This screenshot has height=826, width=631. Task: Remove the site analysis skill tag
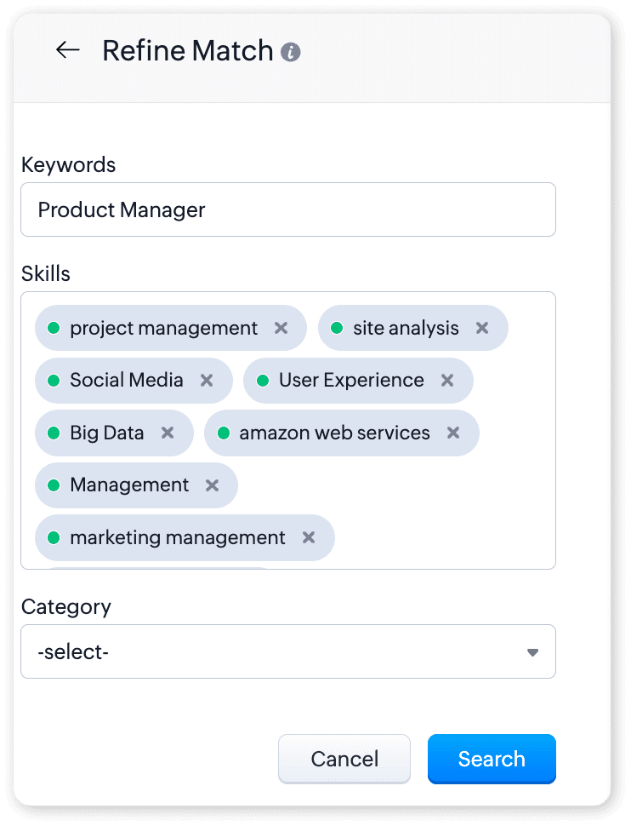[x=482, y=328]
